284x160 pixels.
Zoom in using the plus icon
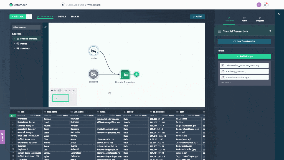(74, 90)
